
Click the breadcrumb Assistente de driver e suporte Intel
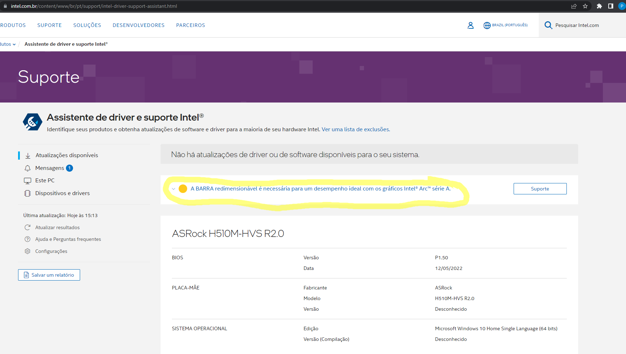tap(66, 44)
